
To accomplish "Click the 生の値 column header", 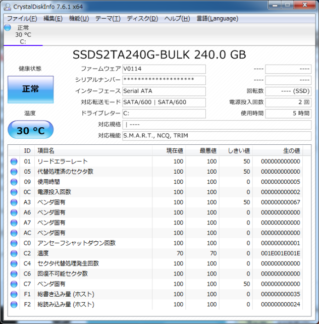I will pyautogui.click(x=278, y=150).
